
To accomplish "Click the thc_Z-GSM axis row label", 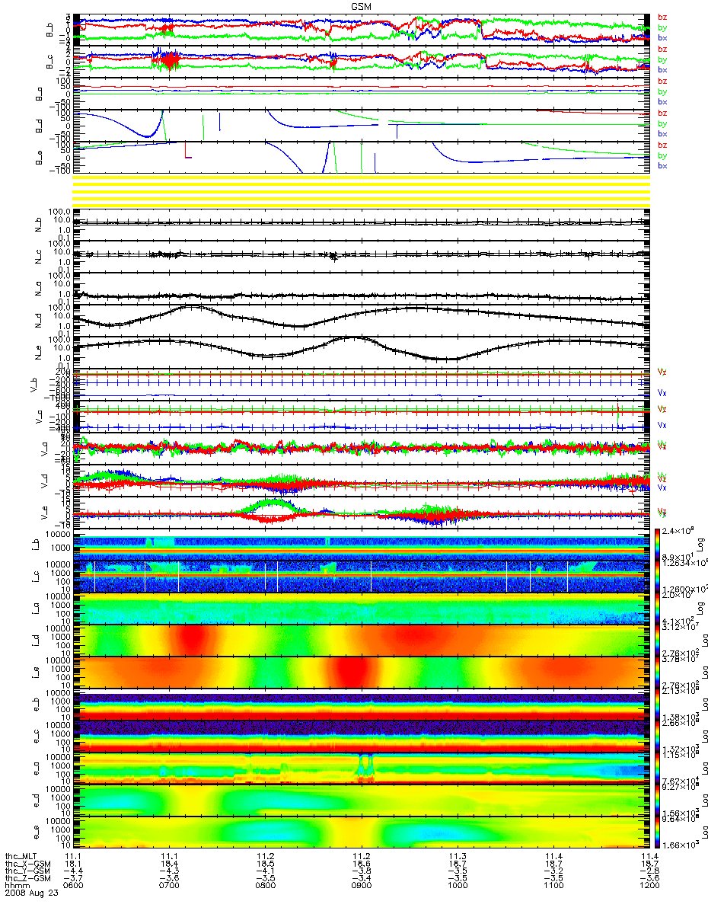I will point(27,879).
